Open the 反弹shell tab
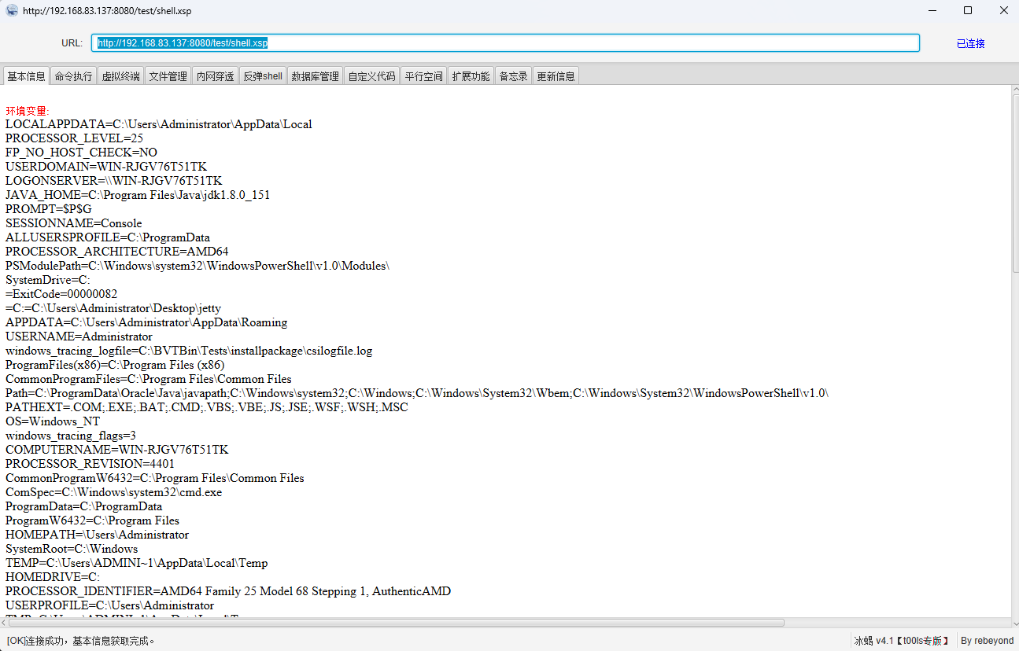The image size is (1019, 651). 263,76
